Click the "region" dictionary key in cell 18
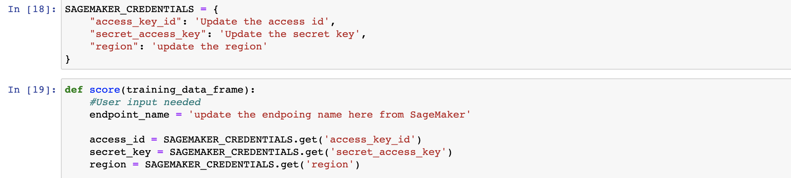 coord(114,47)
